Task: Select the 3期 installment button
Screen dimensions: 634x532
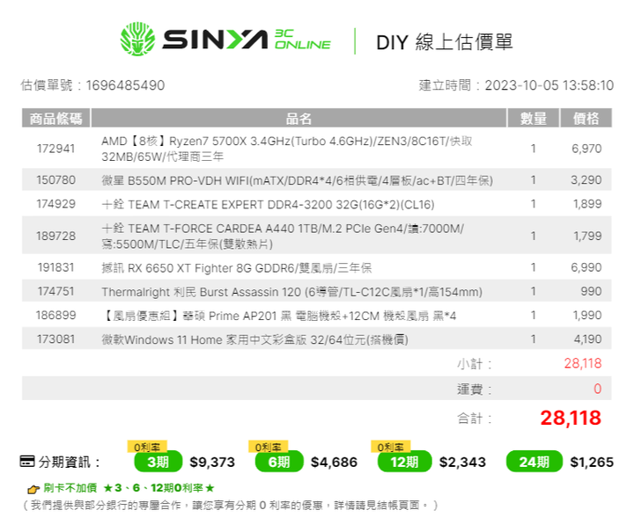Action: (158, 462)
